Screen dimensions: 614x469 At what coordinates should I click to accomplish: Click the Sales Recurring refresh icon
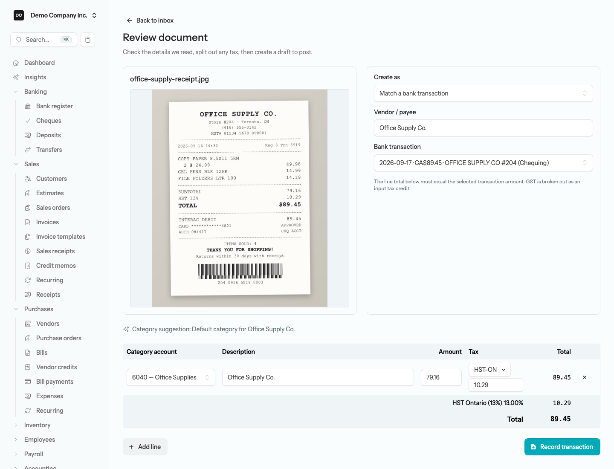click(28, 280)
